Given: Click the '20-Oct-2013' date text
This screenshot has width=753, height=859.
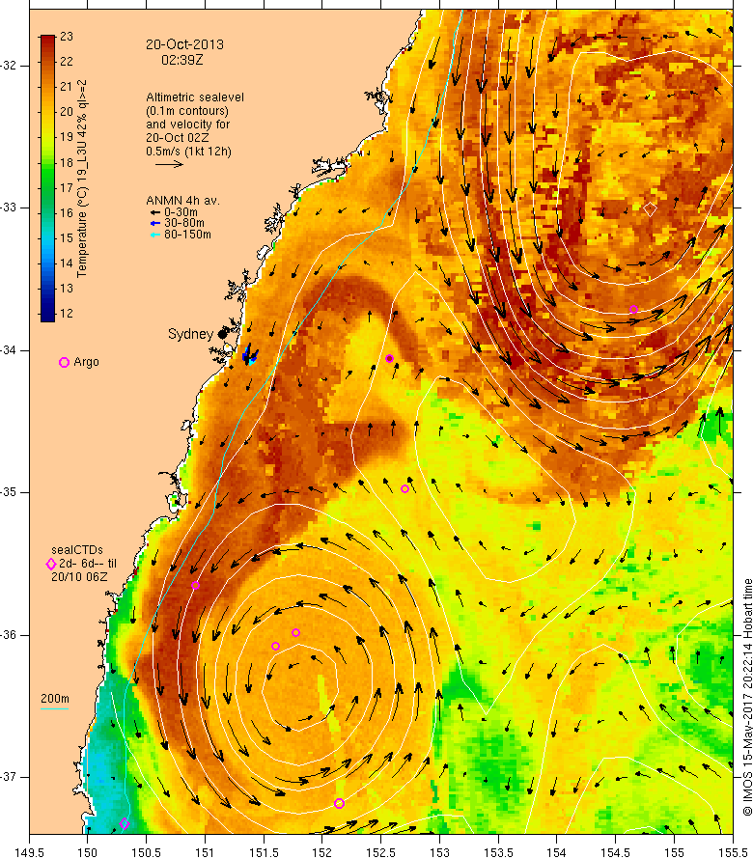Looking at the screenshot, I should [x=184, y=44].
